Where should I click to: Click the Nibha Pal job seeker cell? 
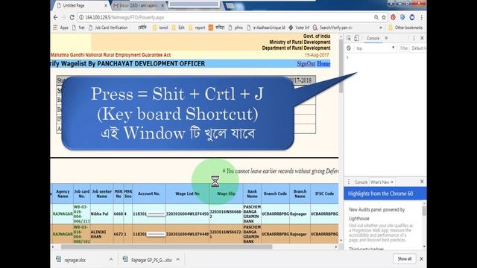pyautogui.click(x=101, y=214)
